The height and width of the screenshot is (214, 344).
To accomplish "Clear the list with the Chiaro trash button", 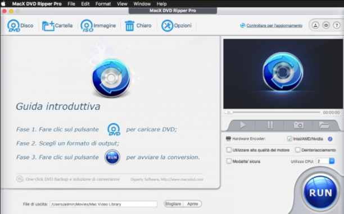I will click(138, 26).
